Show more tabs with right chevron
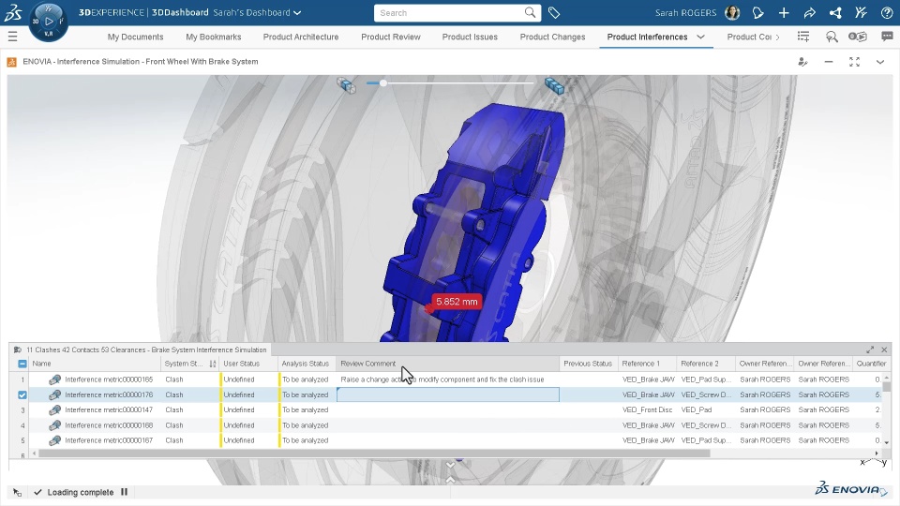Screen dimensions: 900x506 click(x=778, y=37)
